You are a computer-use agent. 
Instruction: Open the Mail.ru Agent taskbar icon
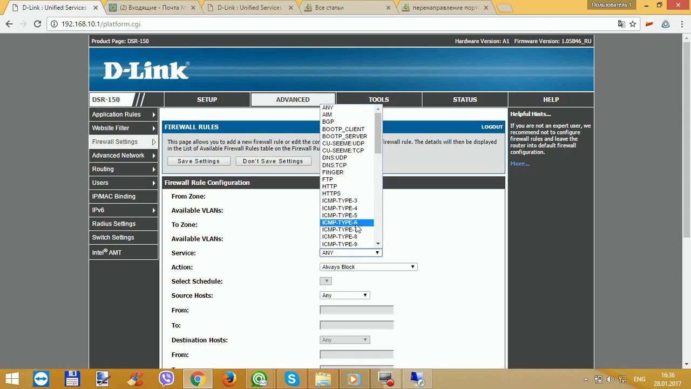(x=260, y=379)
